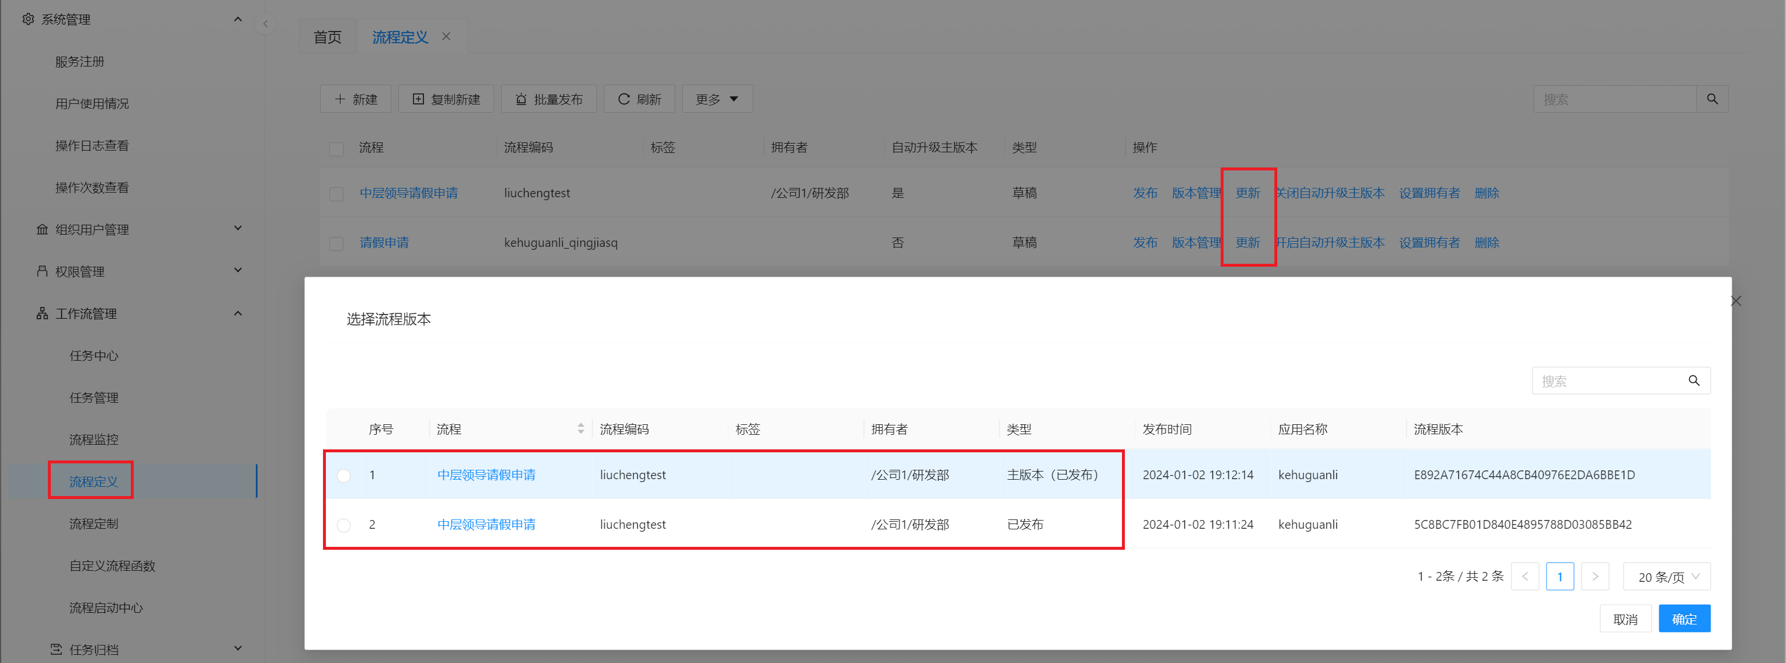Go to the previous page arrow in the dialog
The height and width of the screenshot is (663, 1786).
[x=1524, y=577]
